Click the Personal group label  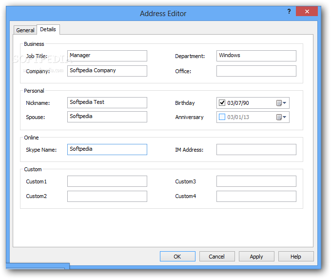34,91
